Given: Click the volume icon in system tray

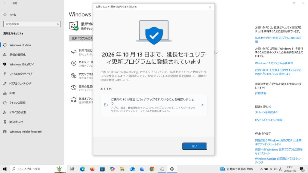Looking at the screenshot, I should tap(276, 169).
